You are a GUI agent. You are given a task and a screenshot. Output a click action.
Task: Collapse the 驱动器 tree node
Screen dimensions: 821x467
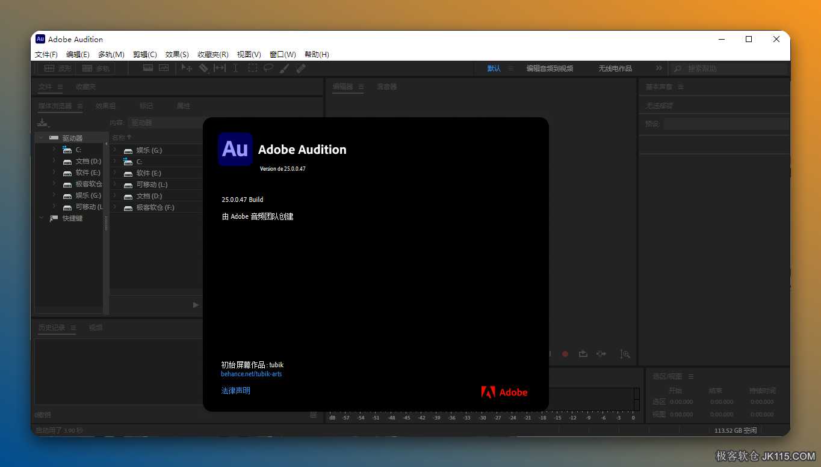[41, 138]
